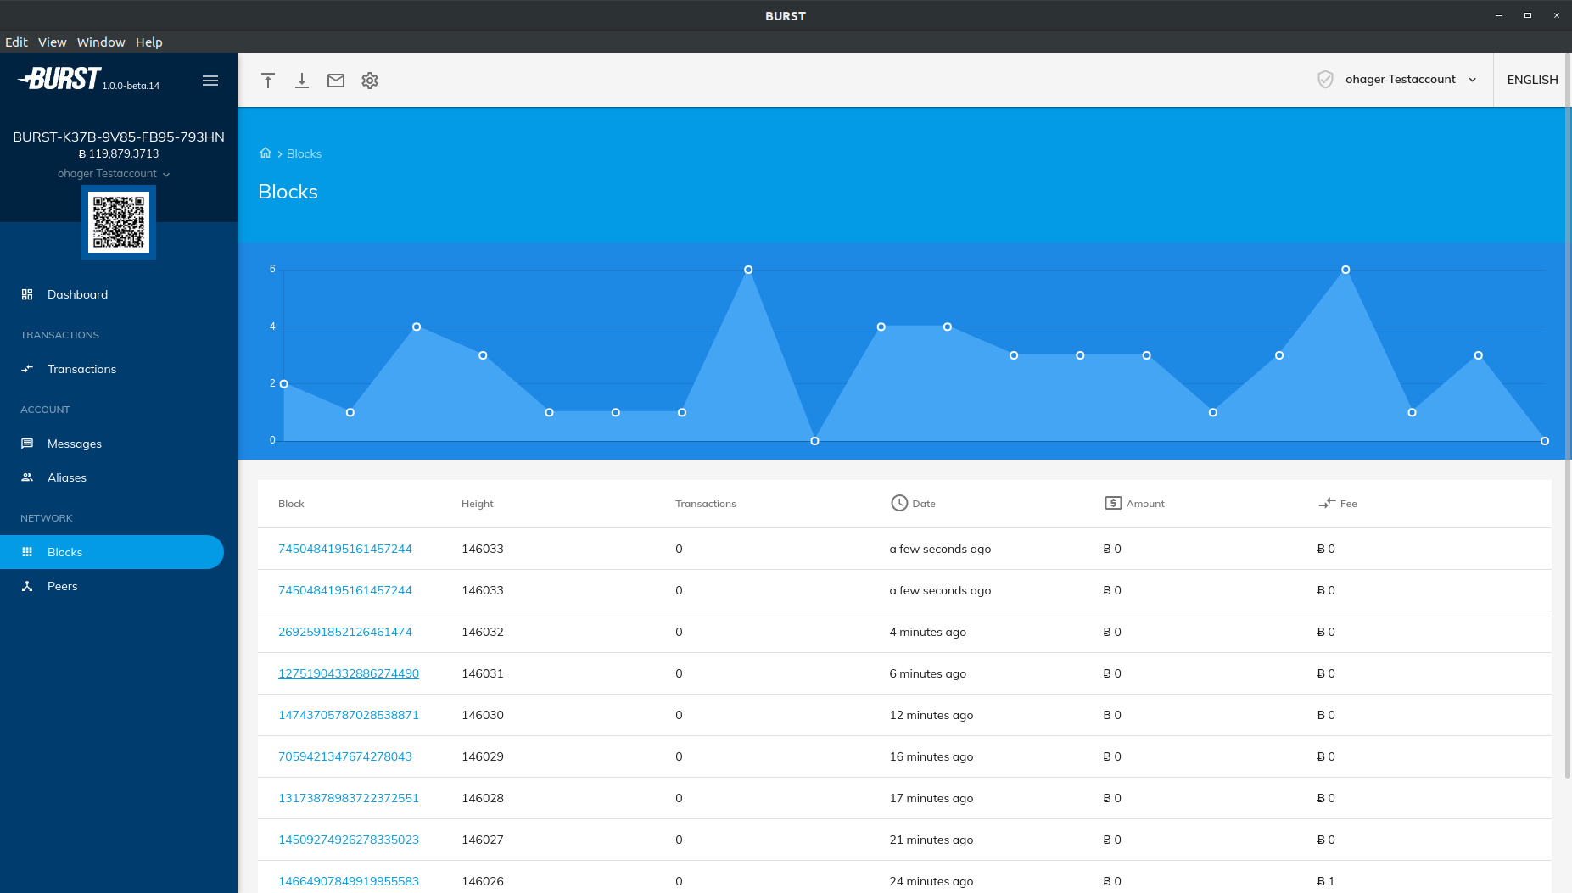Screen dimensions: 1572x893
Task: Open the message envelope toolbar icon
Action: (336, 81)
